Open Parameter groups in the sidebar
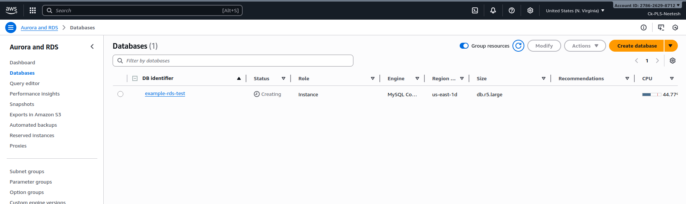The width and height of the screenshot is (686, 204). (31, 182)
